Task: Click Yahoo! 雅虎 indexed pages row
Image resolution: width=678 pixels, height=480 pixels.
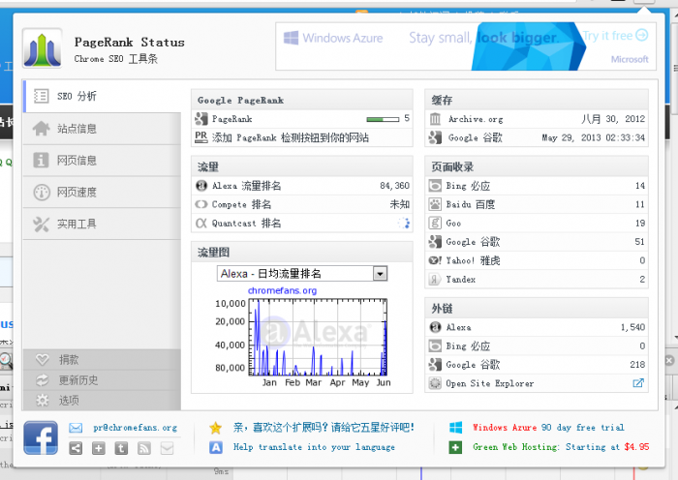Action: point(537,260)
